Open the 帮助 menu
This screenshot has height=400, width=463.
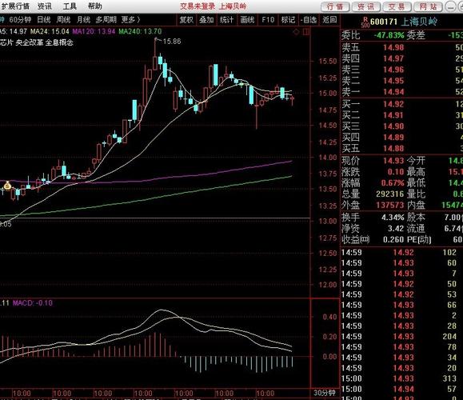[x=95, y=6]
